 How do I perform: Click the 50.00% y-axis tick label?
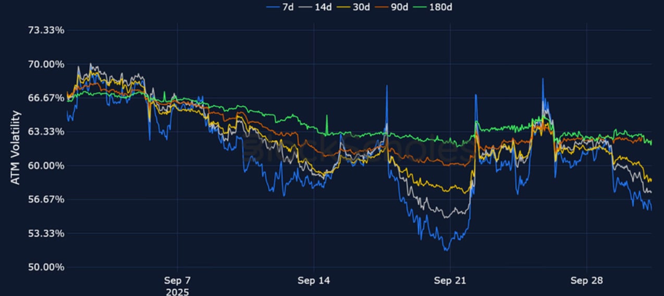click(45, 267)
